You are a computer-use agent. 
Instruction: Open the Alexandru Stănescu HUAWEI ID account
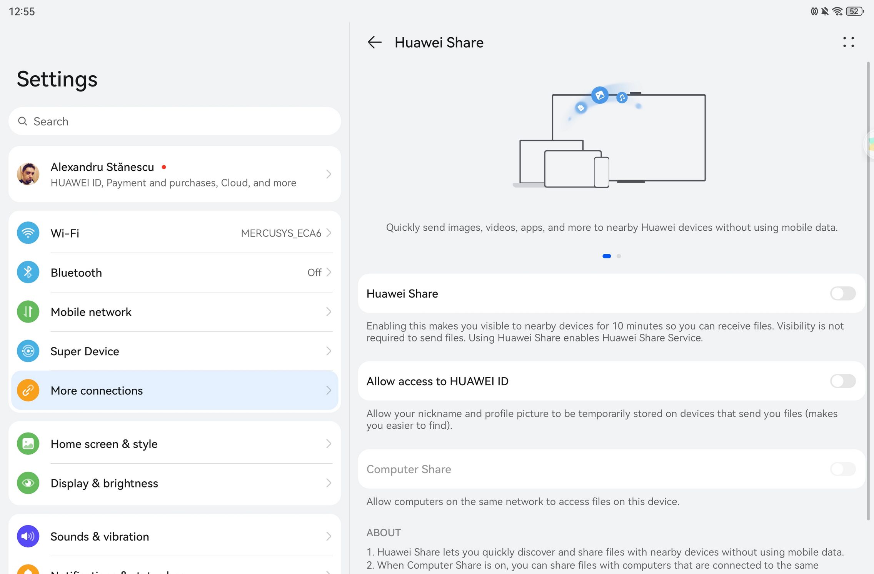173,174
